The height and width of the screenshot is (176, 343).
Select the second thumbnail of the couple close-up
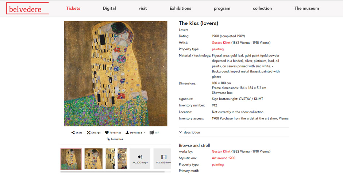tap(93, 159)
